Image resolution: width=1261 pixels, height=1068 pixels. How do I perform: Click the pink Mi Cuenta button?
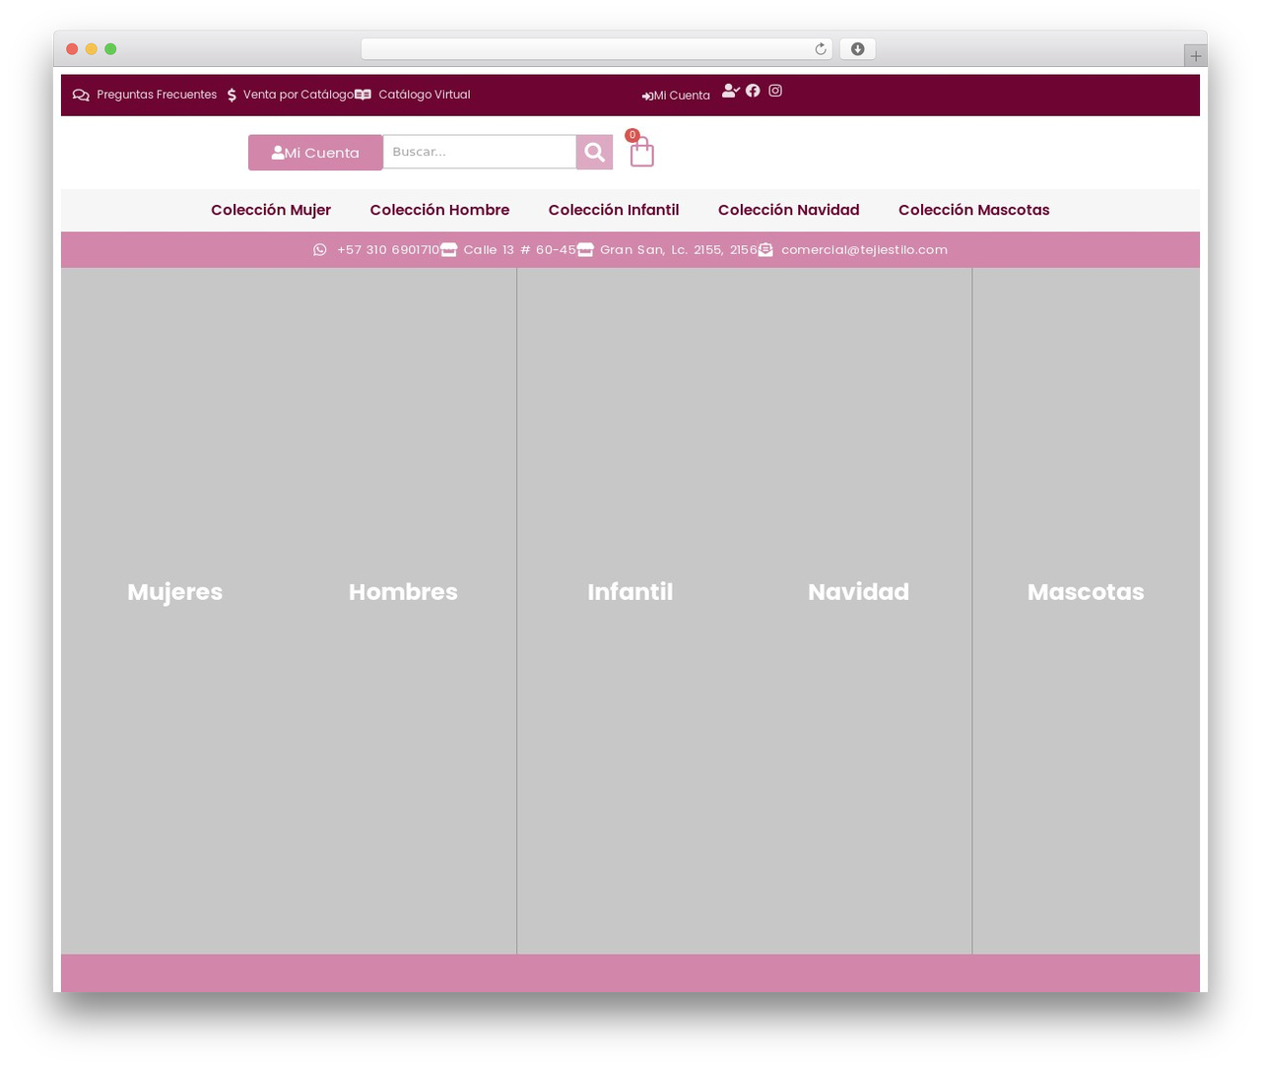pyautogui.click(x=315, y=153)
